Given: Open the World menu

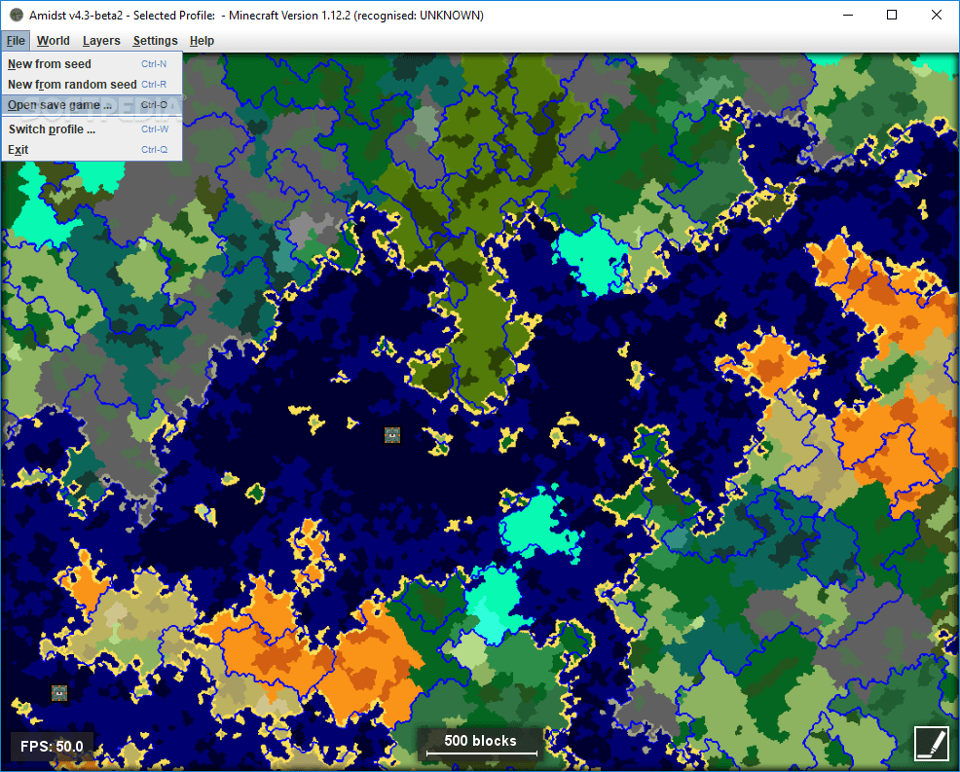Looking at the screenshot, I should click(x=54, y=41).
